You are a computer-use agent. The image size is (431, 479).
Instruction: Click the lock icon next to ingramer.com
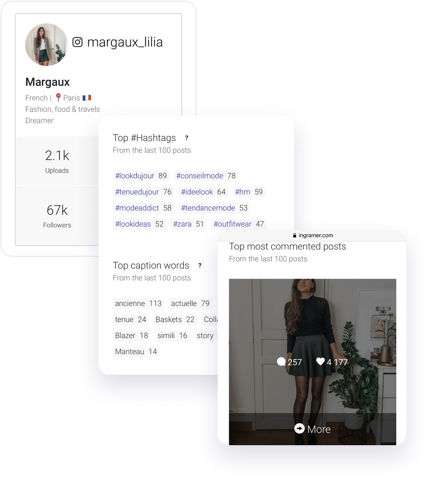(x=295, y=235)
